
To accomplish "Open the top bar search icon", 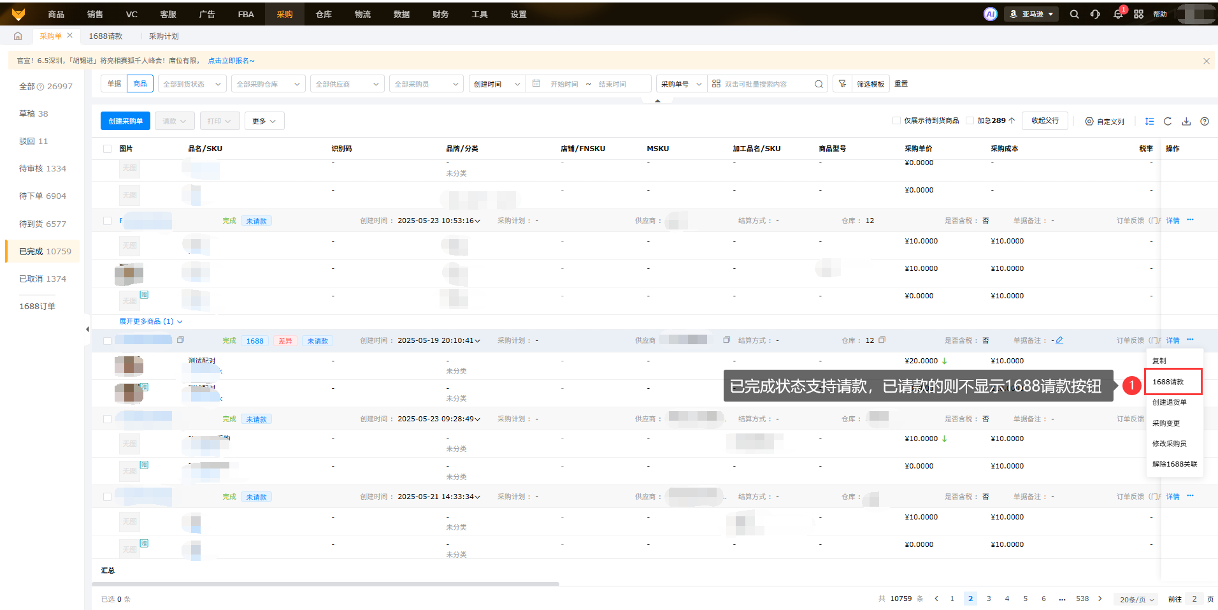I will pyautogui.click(x=1074, y=14).
